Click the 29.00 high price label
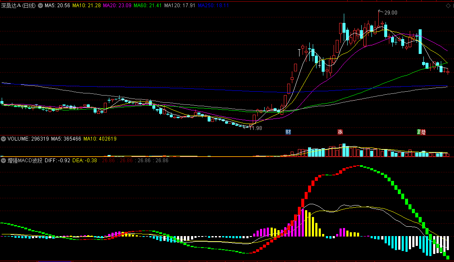 [391, 13]
